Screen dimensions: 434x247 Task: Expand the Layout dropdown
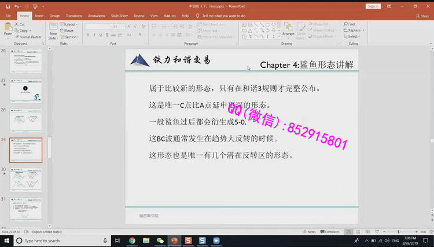pyautogui.click(x=70, y=24)
